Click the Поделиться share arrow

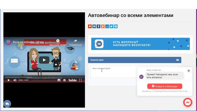75,41
